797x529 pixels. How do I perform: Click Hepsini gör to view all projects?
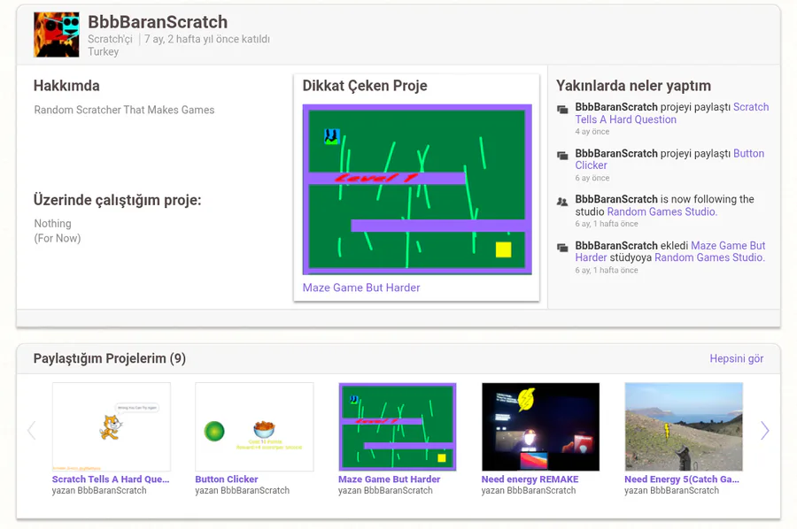point(737,358)
